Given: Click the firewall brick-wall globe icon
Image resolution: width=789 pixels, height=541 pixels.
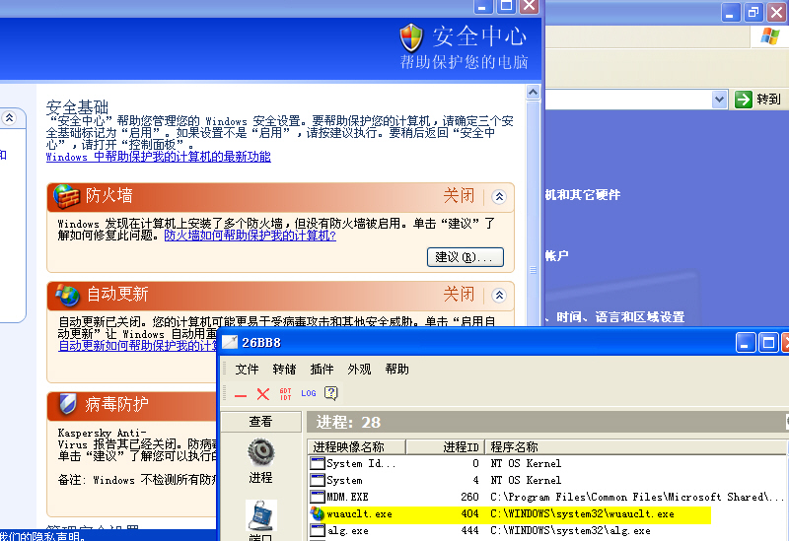Looking at the screenshot, I should [x=67, y=196].
